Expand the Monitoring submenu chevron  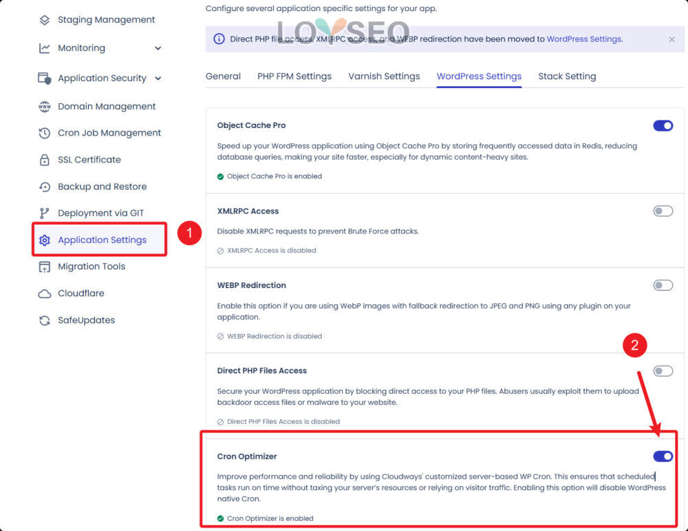pyautogui.click(x=158, y=48)
